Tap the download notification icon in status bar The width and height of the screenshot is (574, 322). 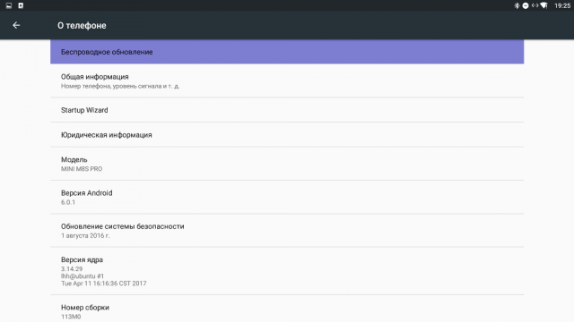click(21, 5)
